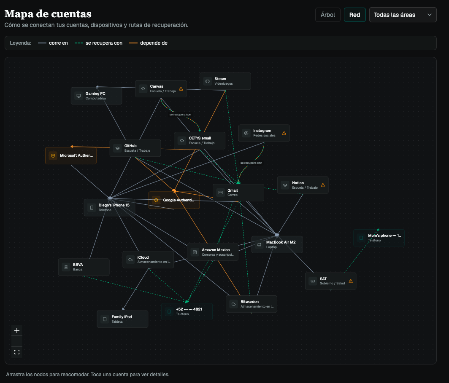Click the Microsoft Authenticator shield icon
Image resolution: width=449 pixels, height=383 pixels.
(53, 155)
